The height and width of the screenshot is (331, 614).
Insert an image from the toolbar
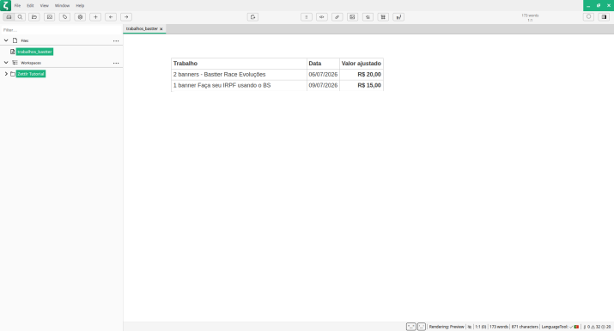pyautogui.click(x=352, y=17)
